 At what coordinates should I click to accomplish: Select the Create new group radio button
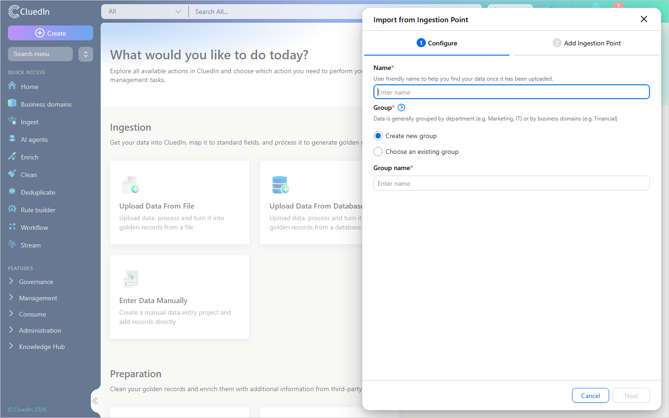pos(378,136)
